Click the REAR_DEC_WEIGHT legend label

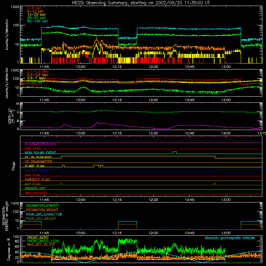pyautogui.click(x=41, y=219)
